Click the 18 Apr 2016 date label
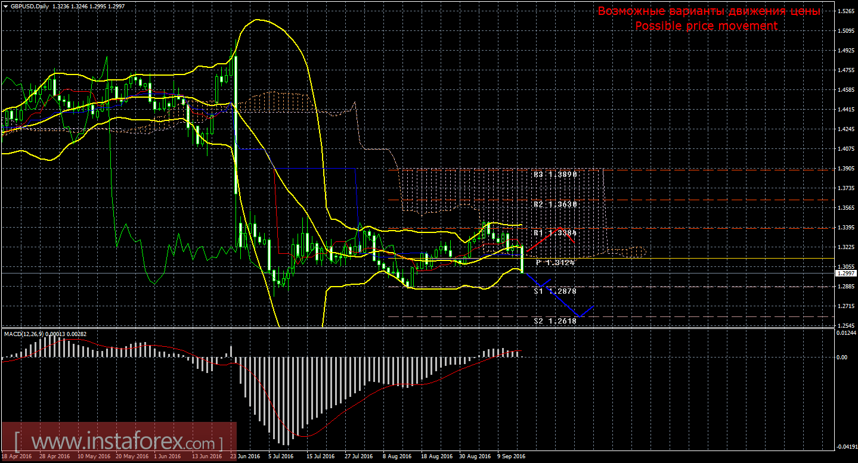Screen dimensions: 858x463 (x=16, y=456)
